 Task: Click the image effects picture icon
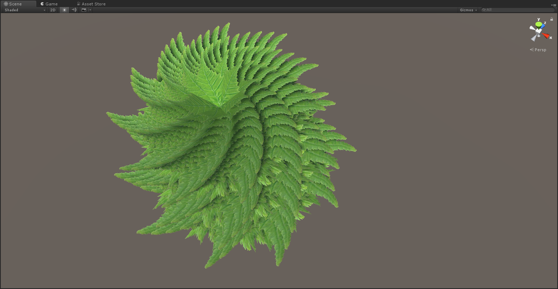click(x=84, y=10)
